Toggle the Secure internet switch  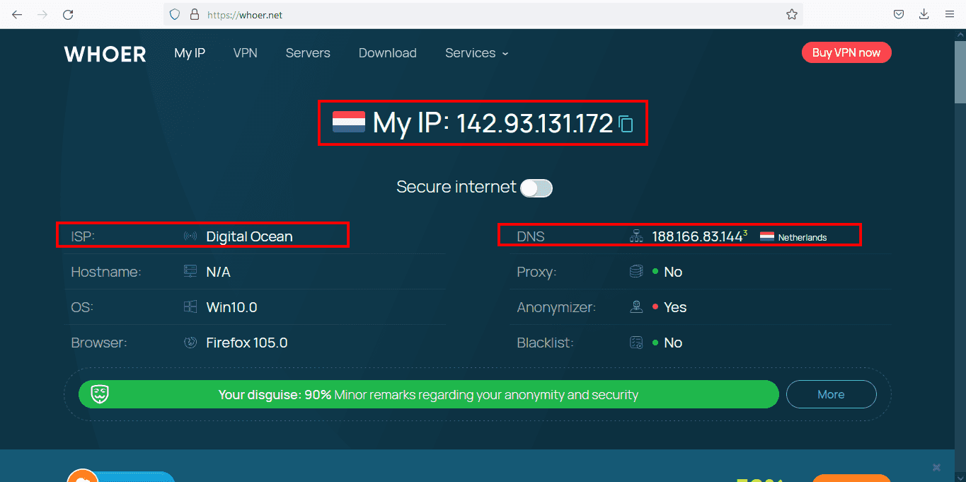[x=536, y=188]
